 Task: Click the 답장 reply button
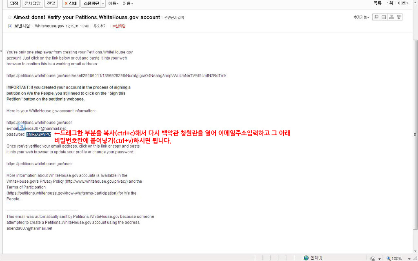click(x=14, y=3)
